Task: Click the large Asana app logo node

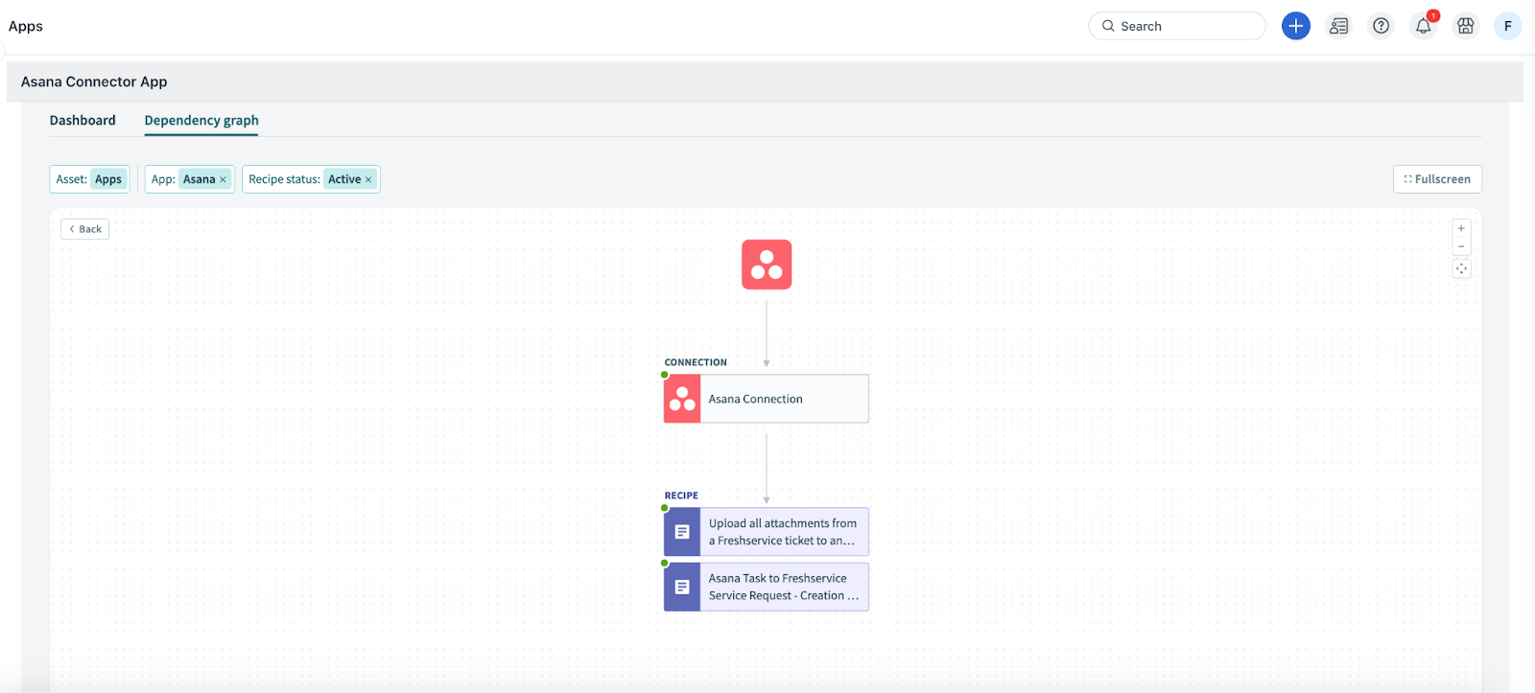Action: 767,265
